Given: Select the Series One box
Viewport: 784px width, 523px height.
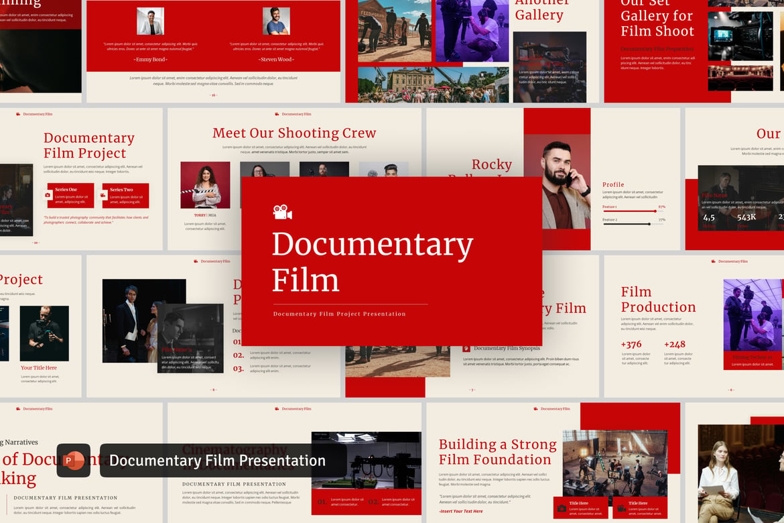Looking at the screenshot, I should coord(70,196).
